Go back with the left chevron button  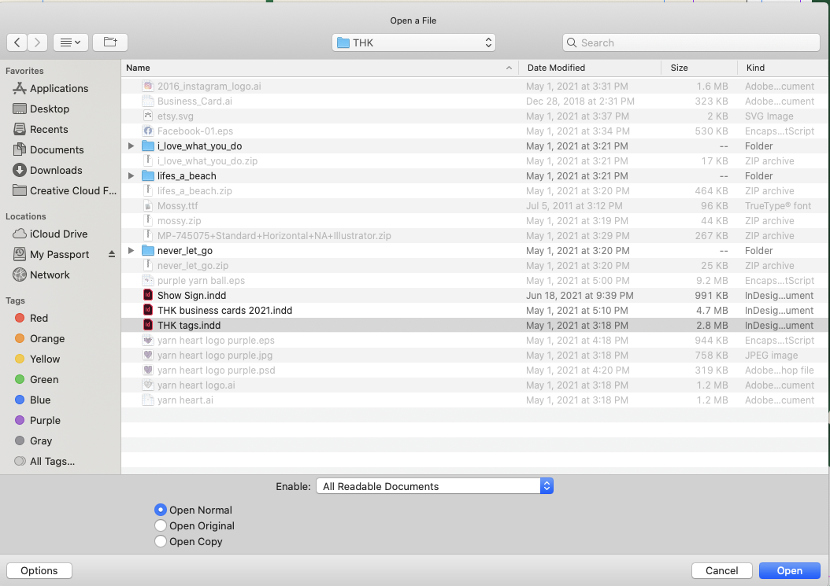click(x=17, y=42)
